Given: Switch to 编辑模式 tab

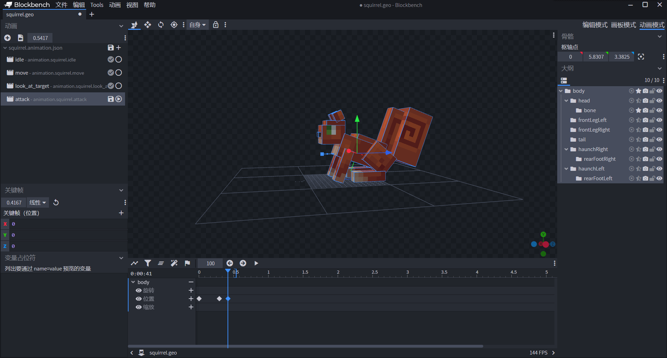Looking at the screenshot, I should pos(595,25).
